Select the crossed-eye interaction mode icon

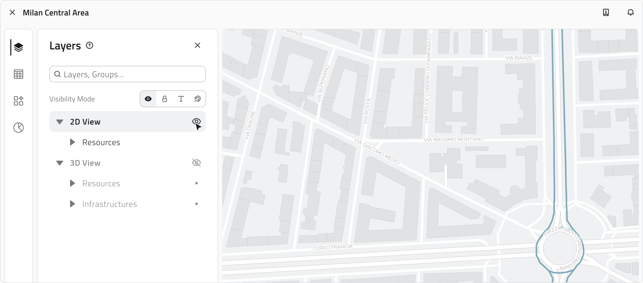[x=197, y=99]
